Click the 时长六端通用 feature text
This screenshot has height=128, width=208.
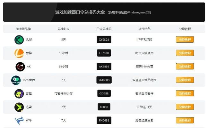point(144,53)
